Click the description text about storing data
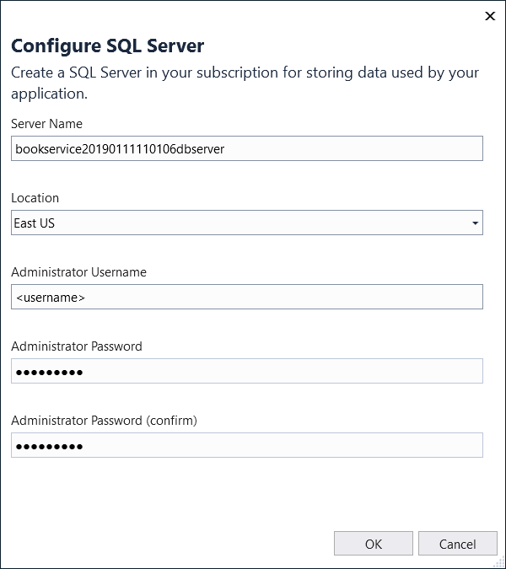Viewport: 506px width, 569px height. pyautogui.click(x=245, y=83)
